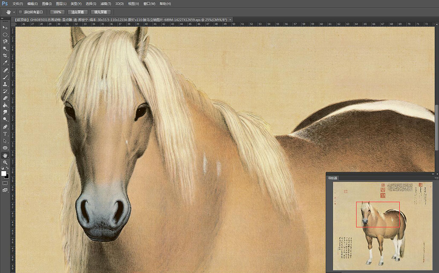Click the navigator preview thumbnail
The height and width of the screenshot is (273, 439).
point(382,226)
